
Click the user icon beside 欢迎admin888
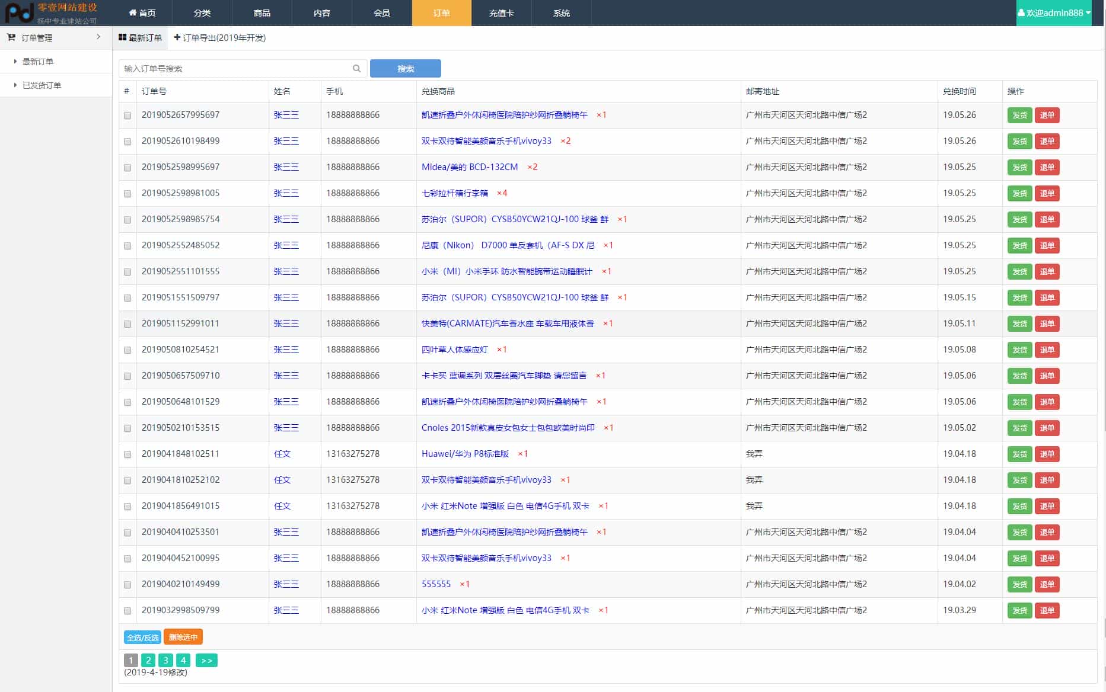[1022, 12]
